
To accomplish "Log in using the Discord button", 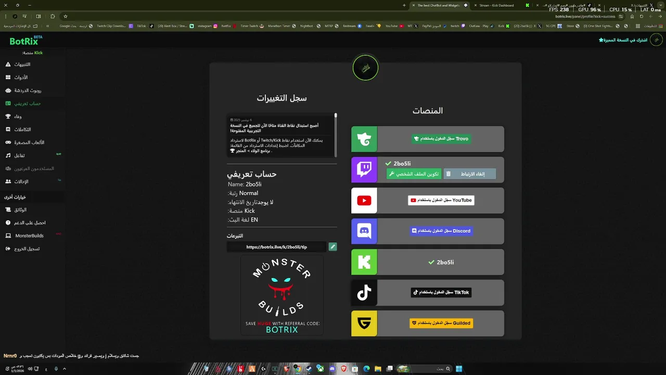I will [x=441, y=231].
